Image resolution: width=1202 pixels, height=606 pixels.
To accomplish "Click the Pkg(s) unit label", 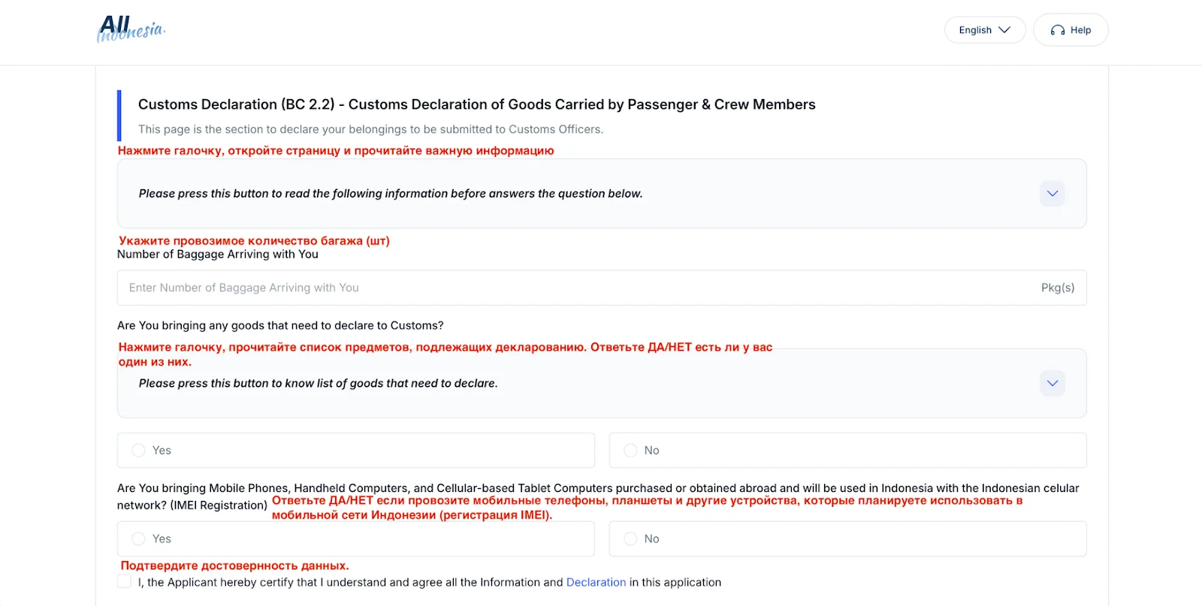I will [1057, 288].
